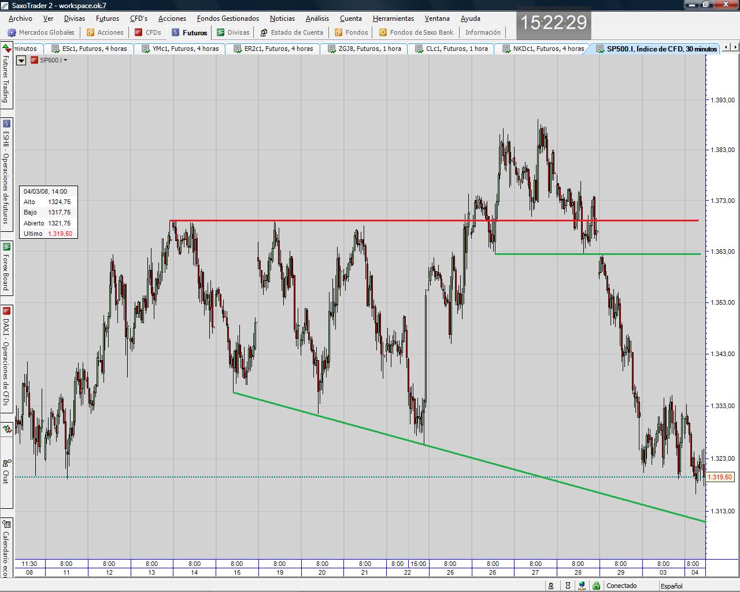Expand the SP500.I instrument dropdown
The image size is (740, 592).
point(65,60)
